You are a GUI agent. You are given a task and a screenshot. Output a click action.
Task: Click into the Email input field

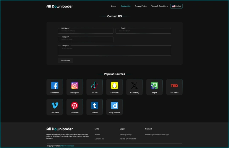tap(143, 31)
